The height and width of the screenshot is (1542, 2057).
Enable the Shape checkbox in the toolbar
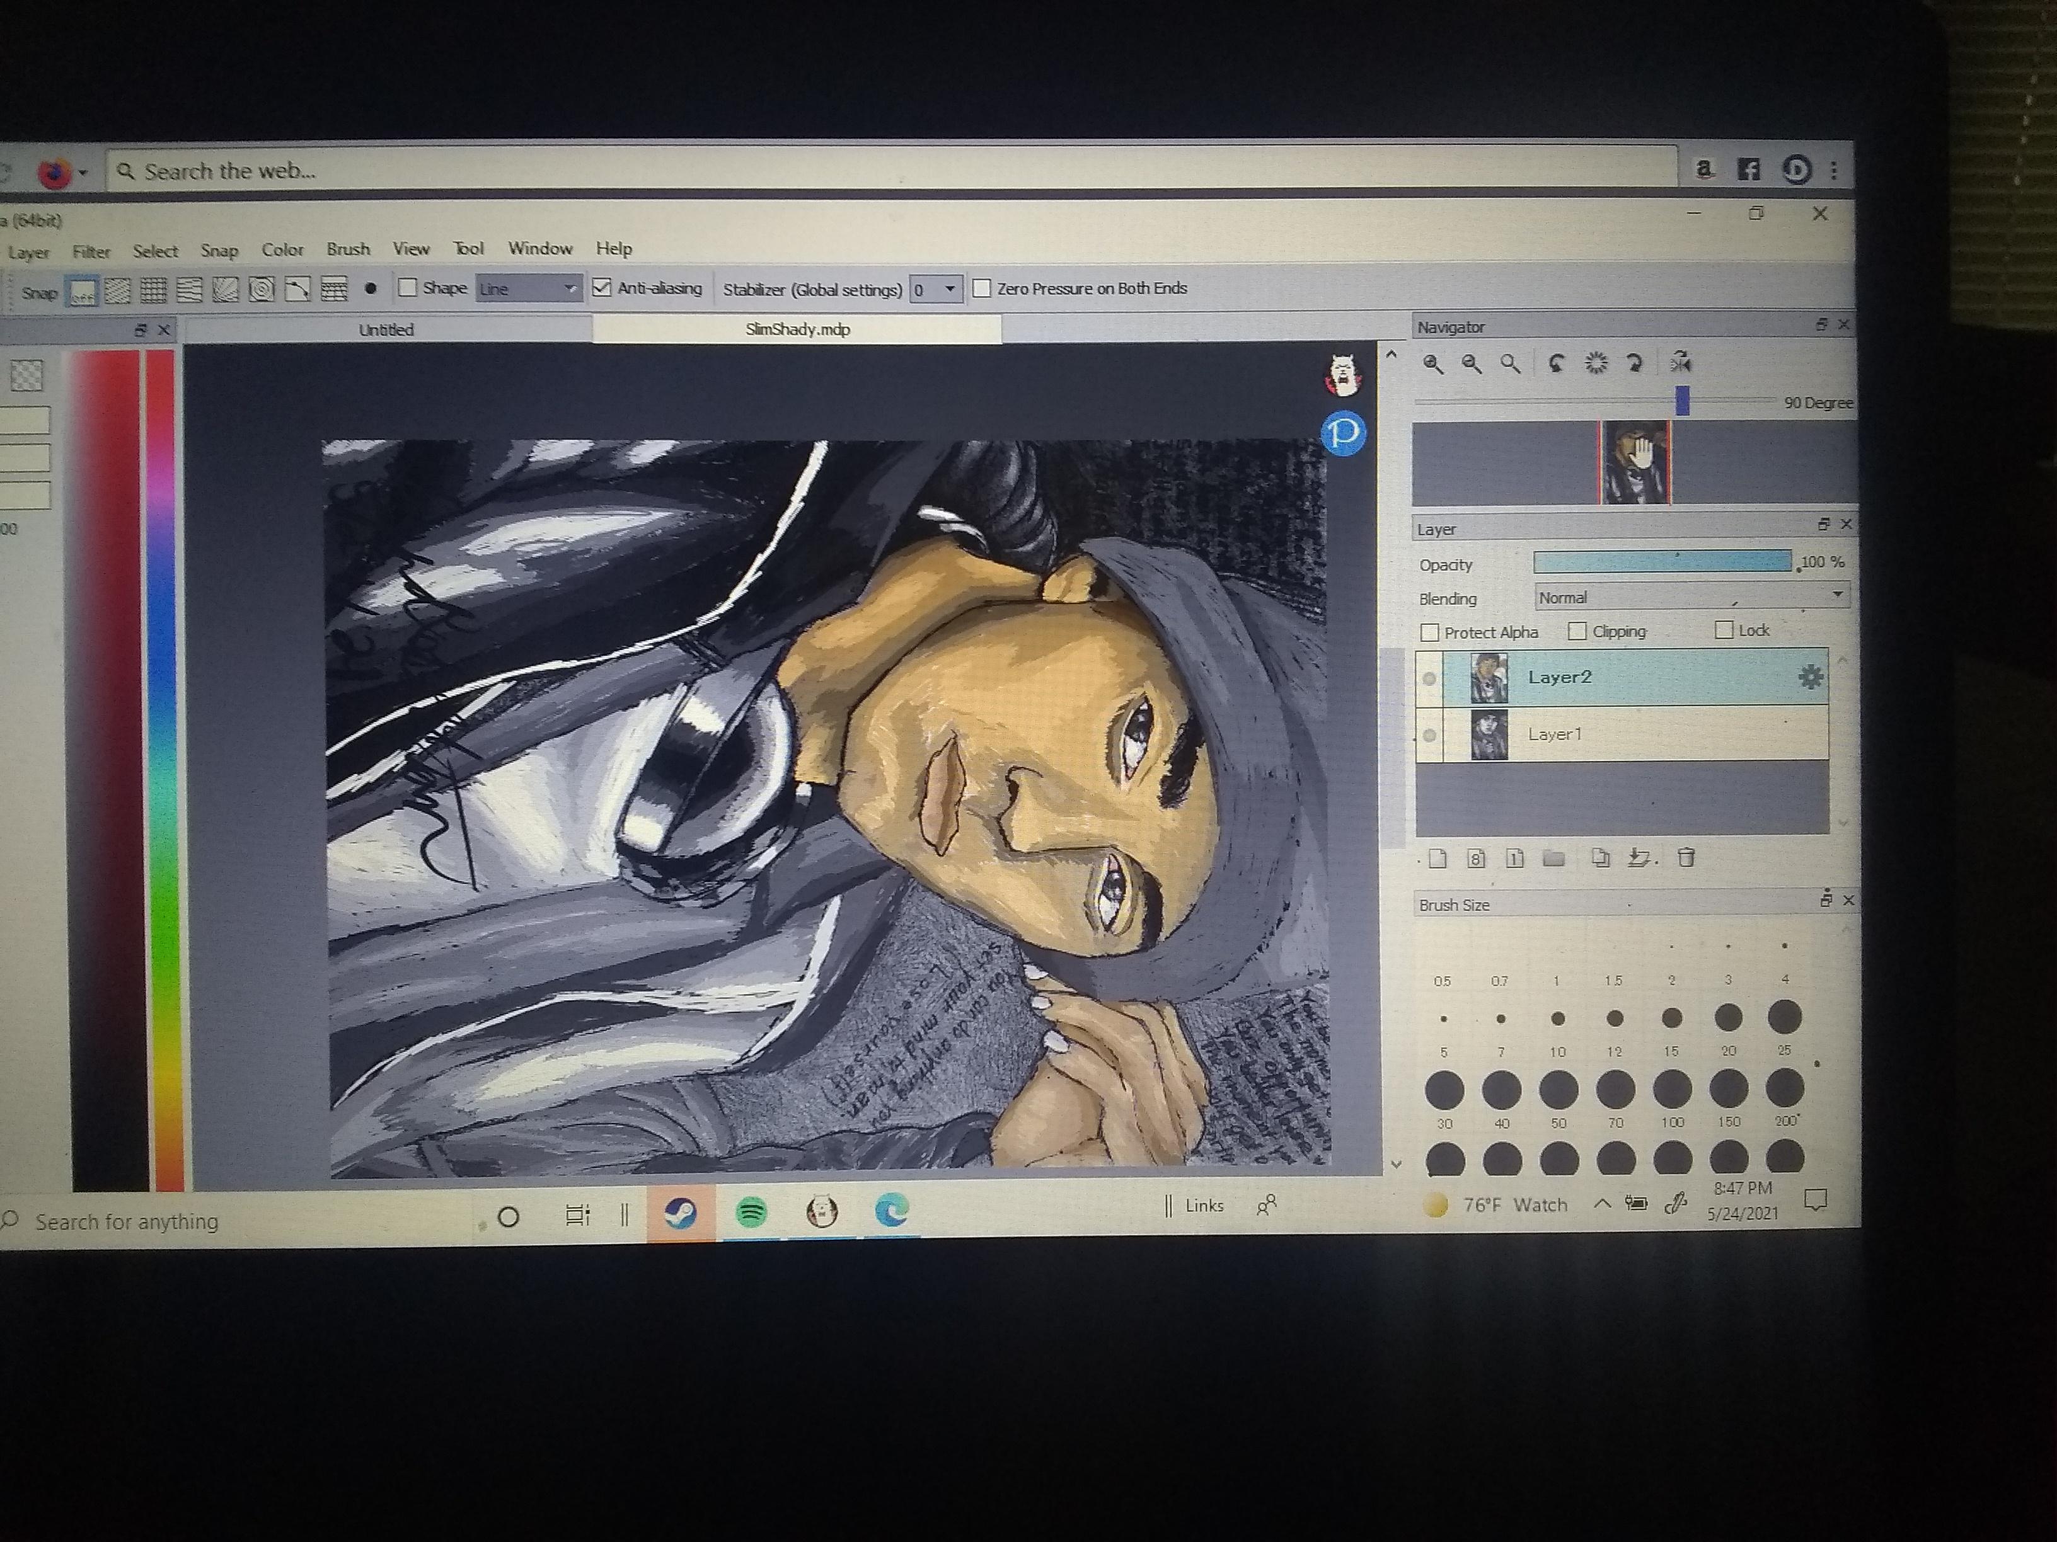(406, 288)
